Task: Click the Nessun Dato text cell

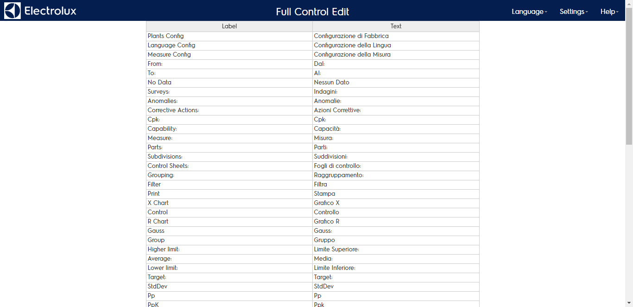Action: pos(396,83)
